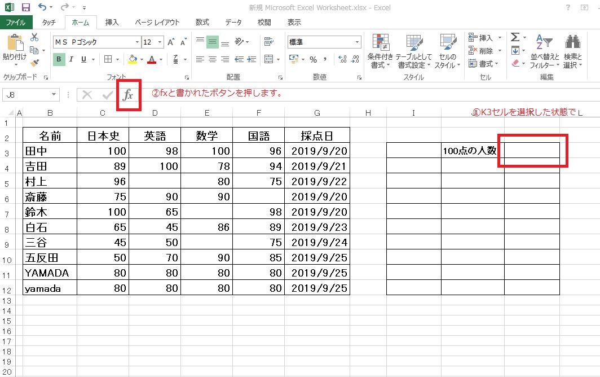Click the percent style button
This screenshot has height=377, width=600.
[x=313, y=59]
